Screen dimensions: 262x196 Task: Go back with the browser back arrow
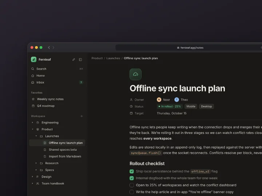tap(49, 48)
